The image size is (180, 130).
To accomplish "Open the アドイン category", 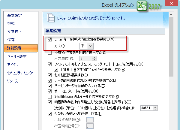I will pyautogui.click(x=13, y=65).
